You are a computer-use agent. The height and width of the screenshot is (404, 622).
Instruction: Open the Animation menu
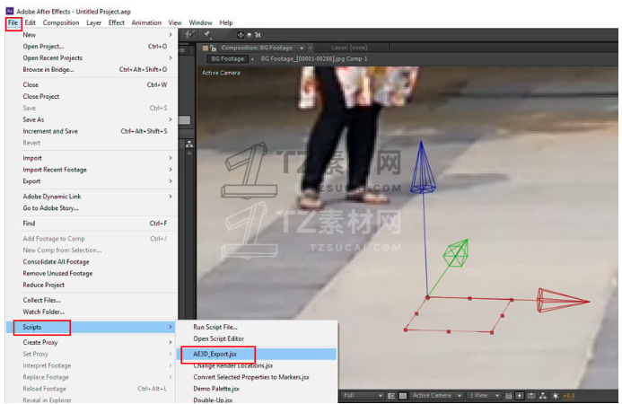click(x=146, y=23)
